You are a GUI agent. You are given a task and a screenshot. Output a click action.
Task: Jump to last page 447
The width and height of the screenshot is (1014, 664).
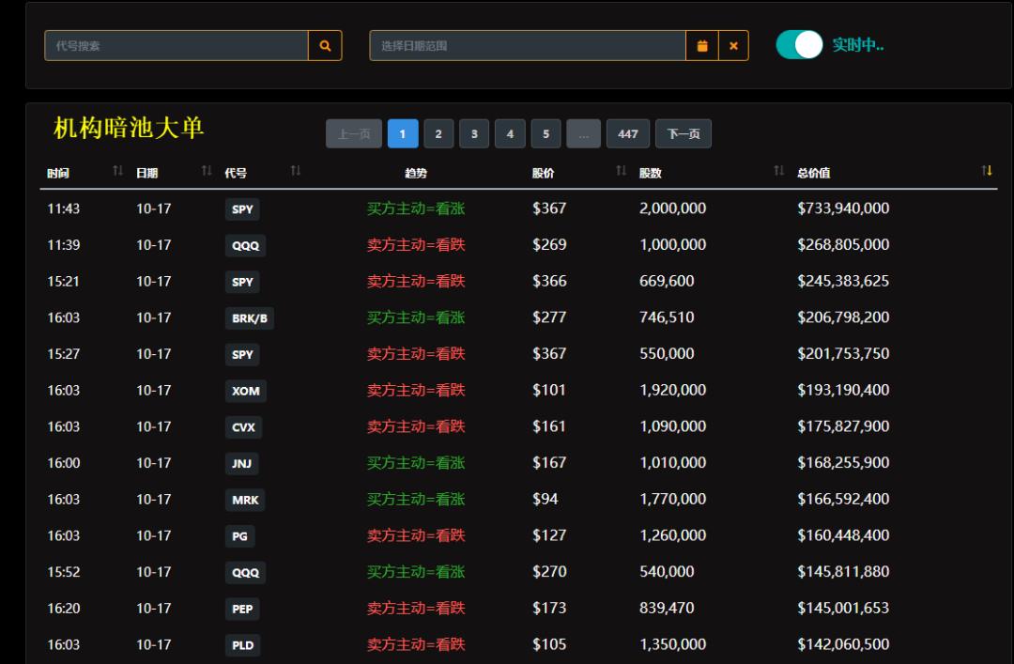(628, 133)
